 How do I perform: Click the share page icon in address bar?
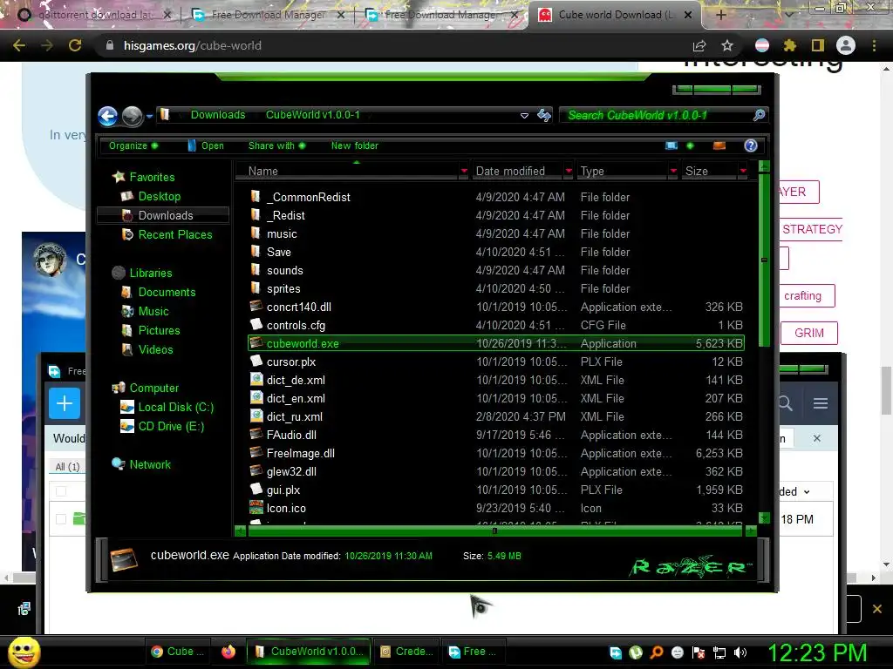pyautogui.click(x=699, y=45)
